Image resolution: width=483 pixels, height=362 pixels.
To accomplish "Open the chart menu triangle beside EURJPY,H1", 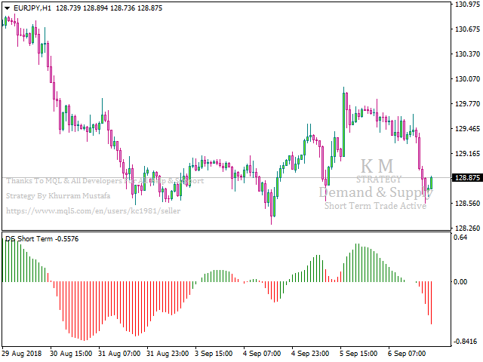I will 5,6.
